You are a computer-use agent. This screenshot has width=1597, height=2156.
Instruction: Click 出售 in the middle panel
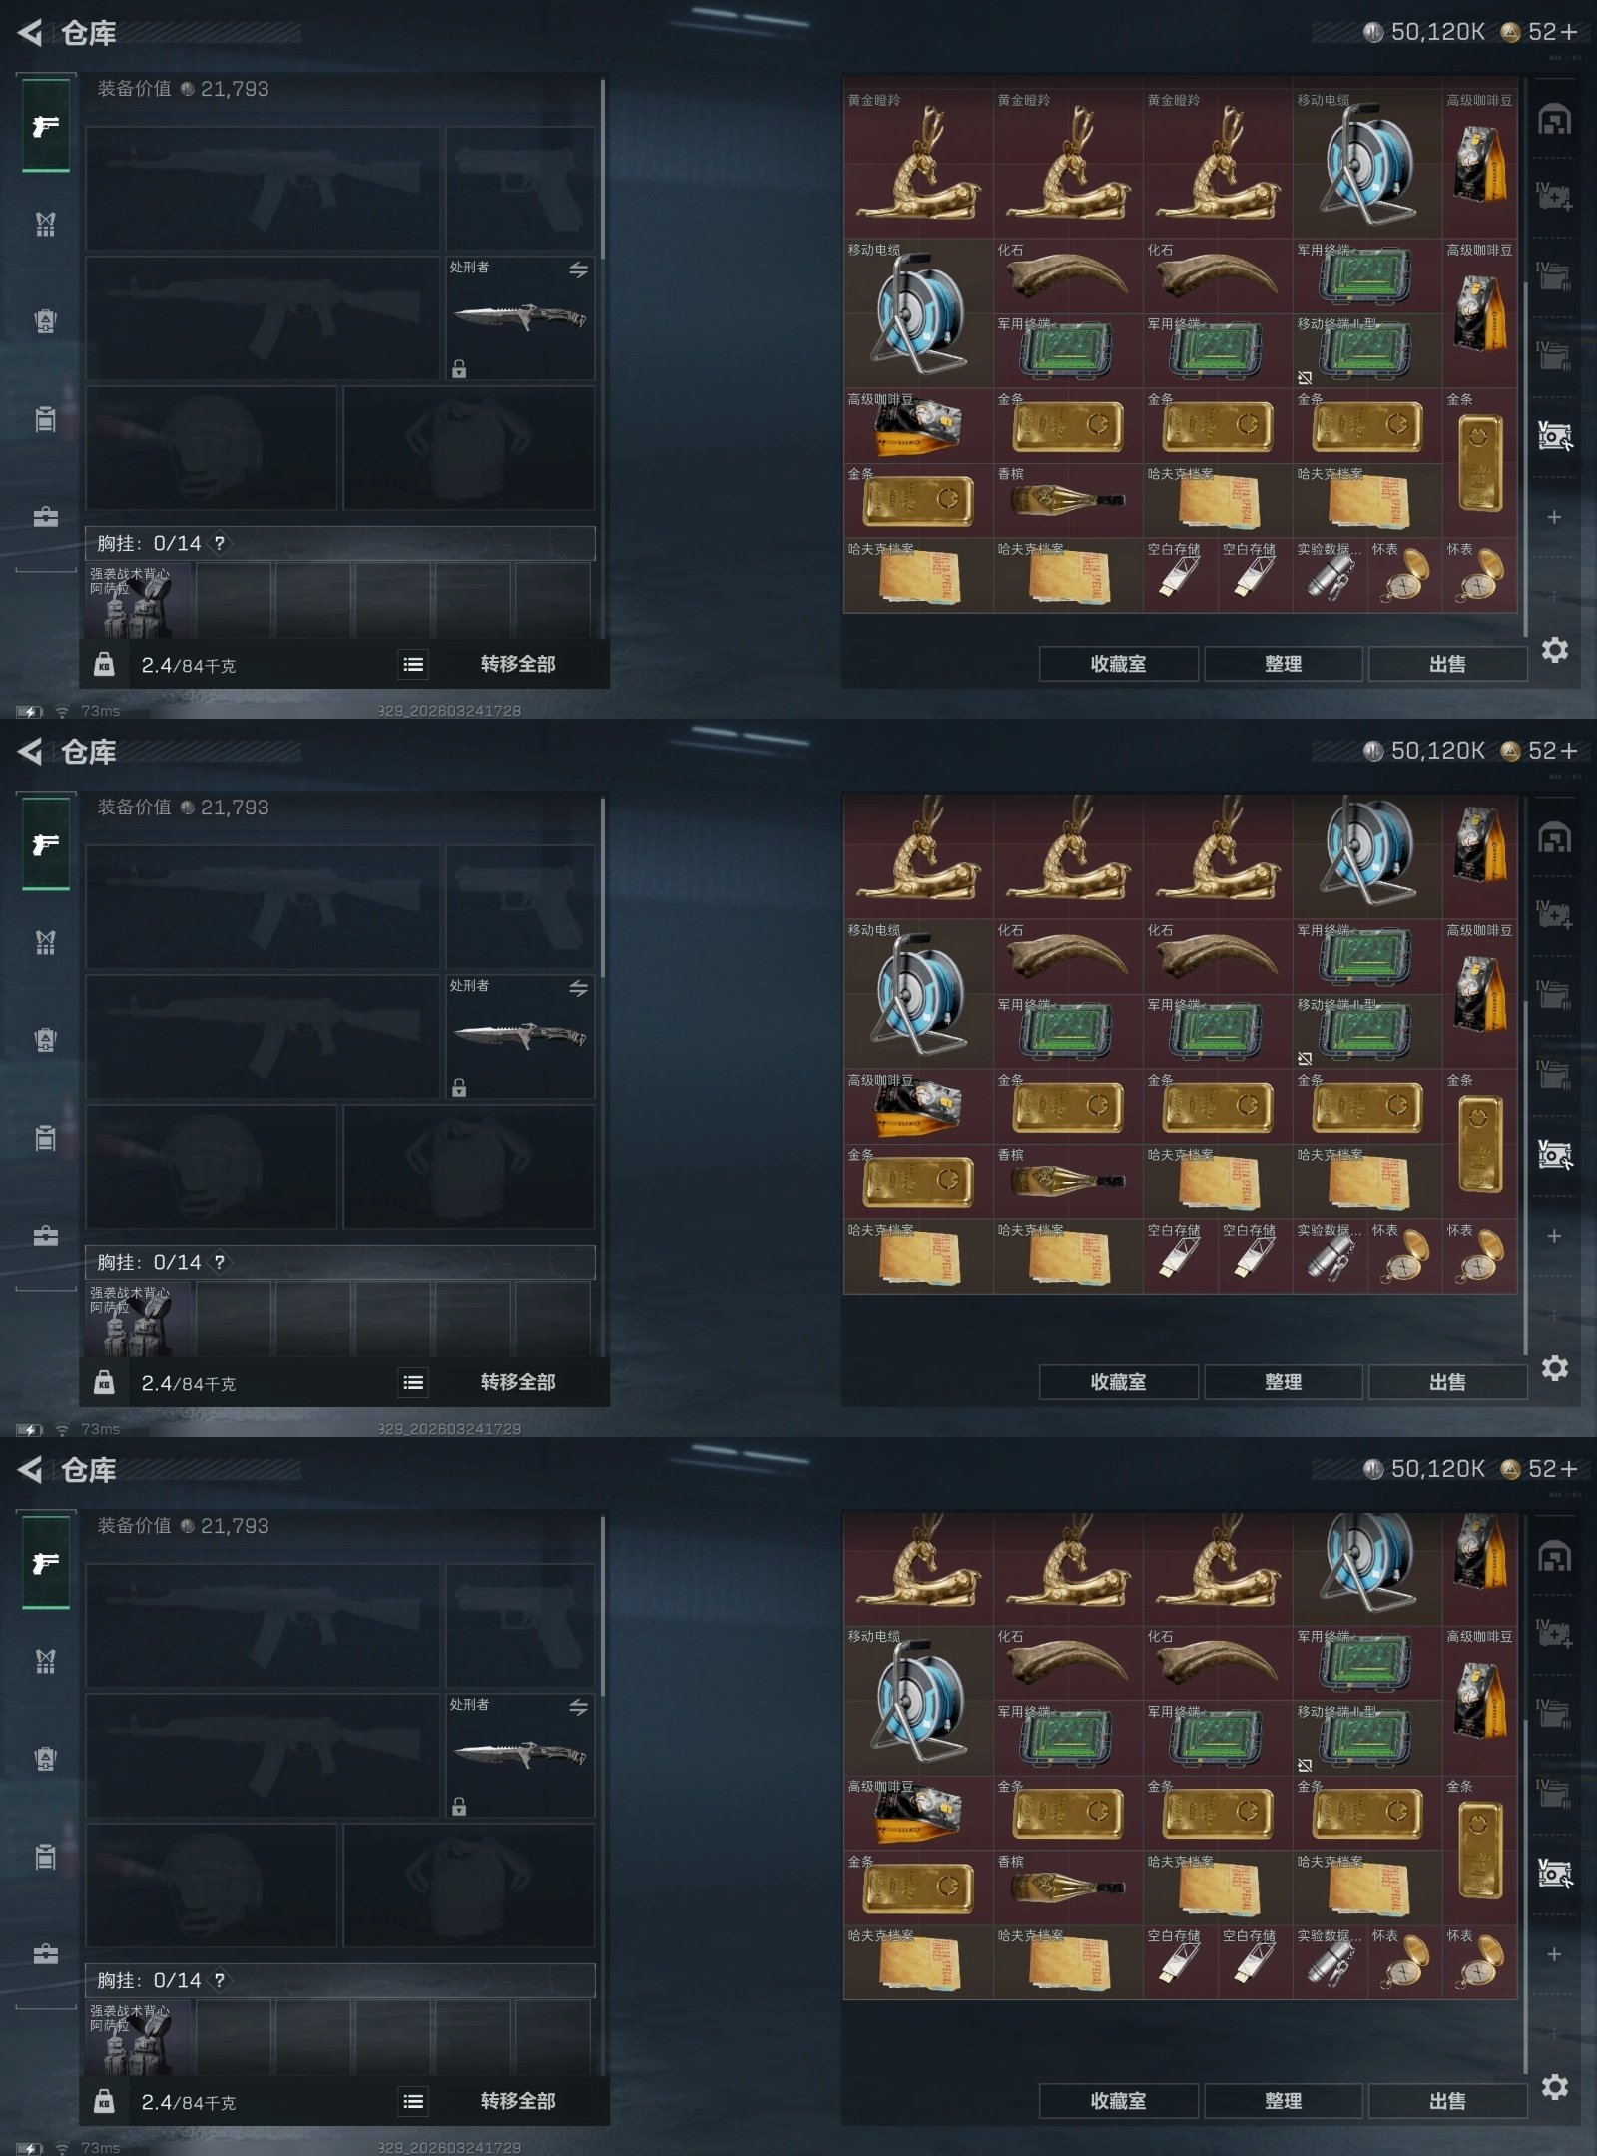tap(1447, 1382)
